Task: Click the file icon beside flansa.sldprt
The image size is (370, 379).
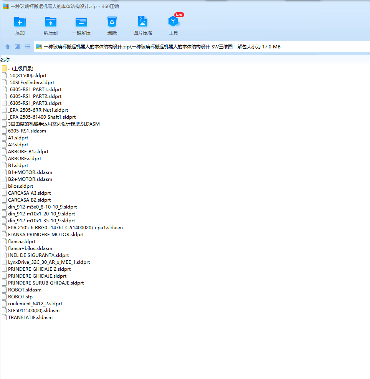Action: [x=4, y=241]
